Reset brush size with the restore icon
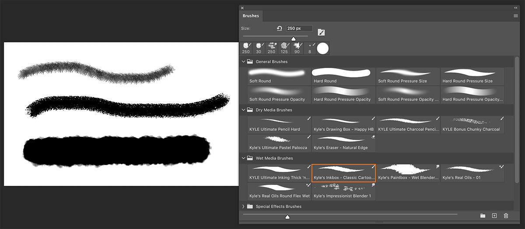This screenshot has width=525, height=229. [280, 28]
